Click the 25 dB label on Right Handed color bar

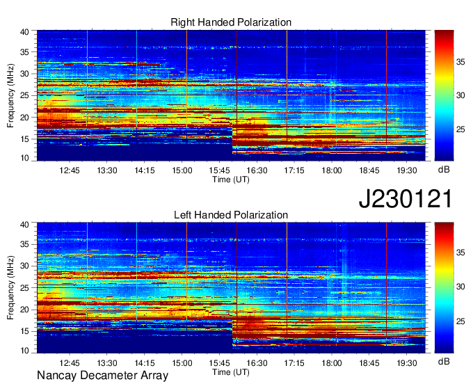(460, 129)
